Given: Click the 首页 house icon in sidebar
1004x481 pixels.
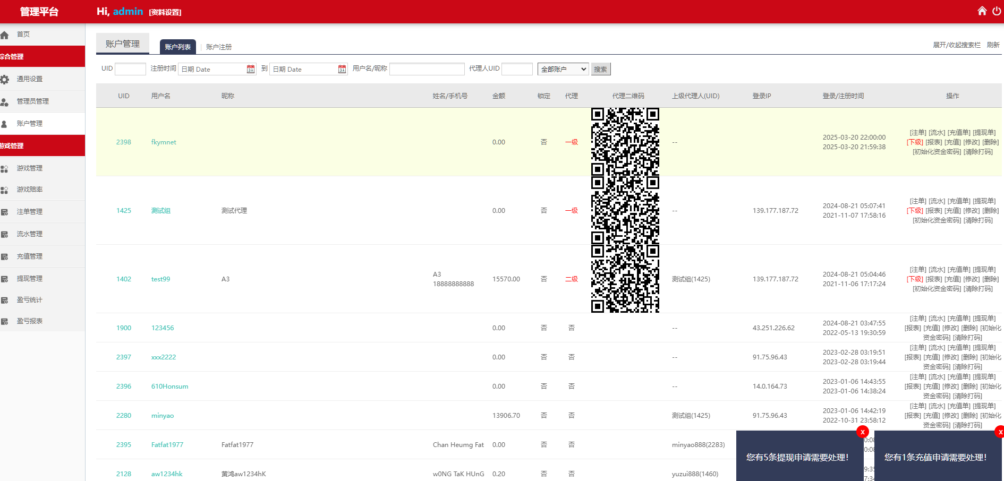Looking at the screenshot, I should (5, 35).
